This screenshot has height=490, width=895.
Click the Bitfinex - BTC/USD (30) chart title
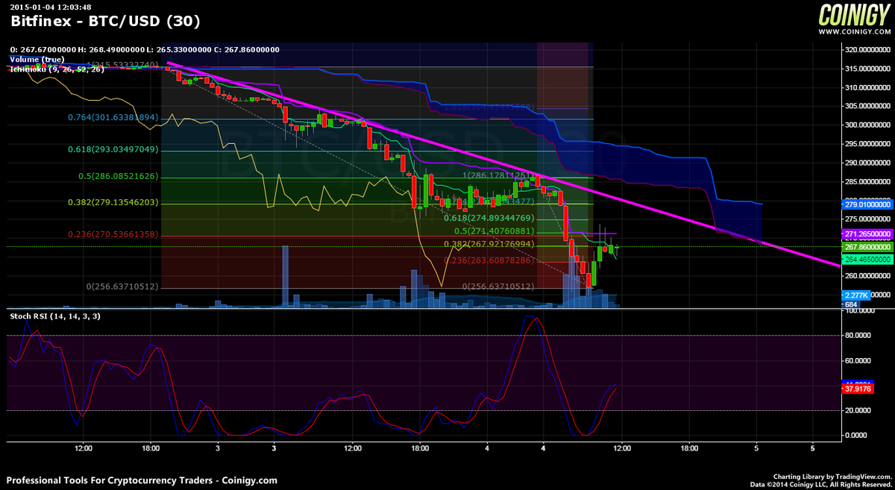[x=105, y=22]
